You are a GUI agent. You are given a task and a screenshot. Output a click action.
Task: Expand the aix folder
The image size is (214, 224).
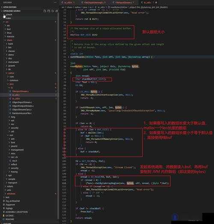[7, 25]
